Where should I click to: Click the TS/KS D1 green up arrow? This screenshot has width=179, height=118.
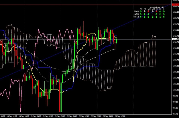(164, 11)
